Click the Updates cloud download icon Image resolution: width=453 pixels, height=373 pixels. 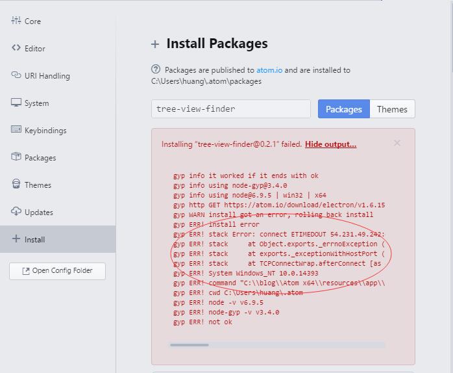click(16, 212)
